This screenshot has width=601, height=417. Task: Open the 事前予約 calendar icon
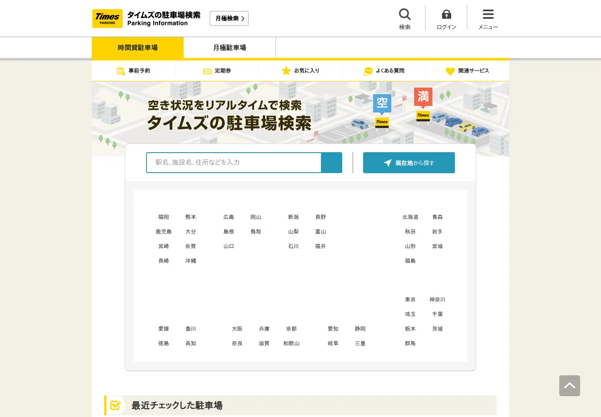121,71
